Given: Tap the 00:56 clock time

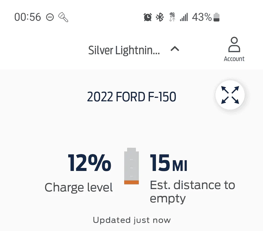Looking at the screenshot, I should pos(28,18).
